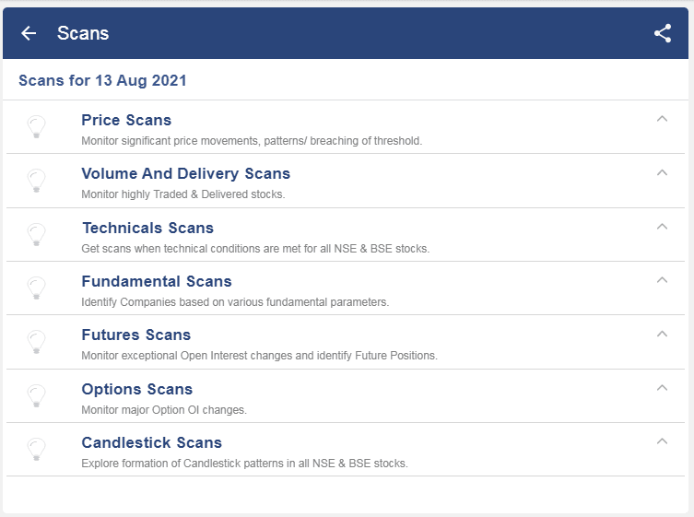Open the Options Scans heading
This screenshot has height=517, width=694.
click(x=136, y=389)
